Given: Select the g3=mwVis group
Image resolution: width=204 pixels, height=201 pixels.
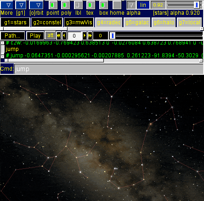Looking at the screenshot, I should (79, 22).
